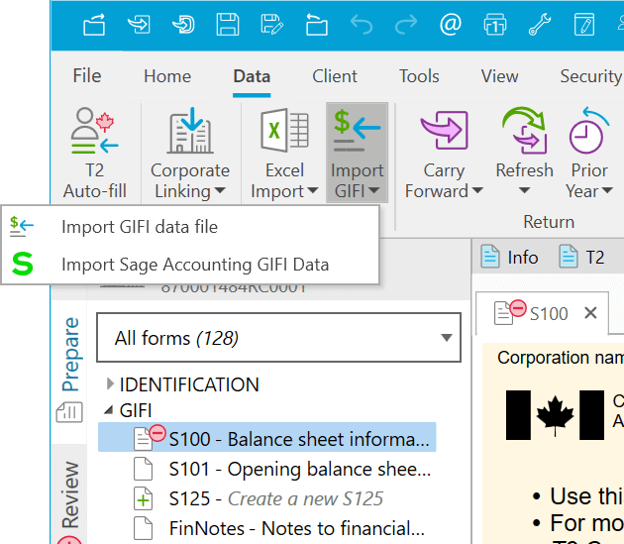Image resolution: width=624 pixels, height=544 pixels.
Task: Choose Import Sage Accounting GIFI Data
Action: point(194,265)
